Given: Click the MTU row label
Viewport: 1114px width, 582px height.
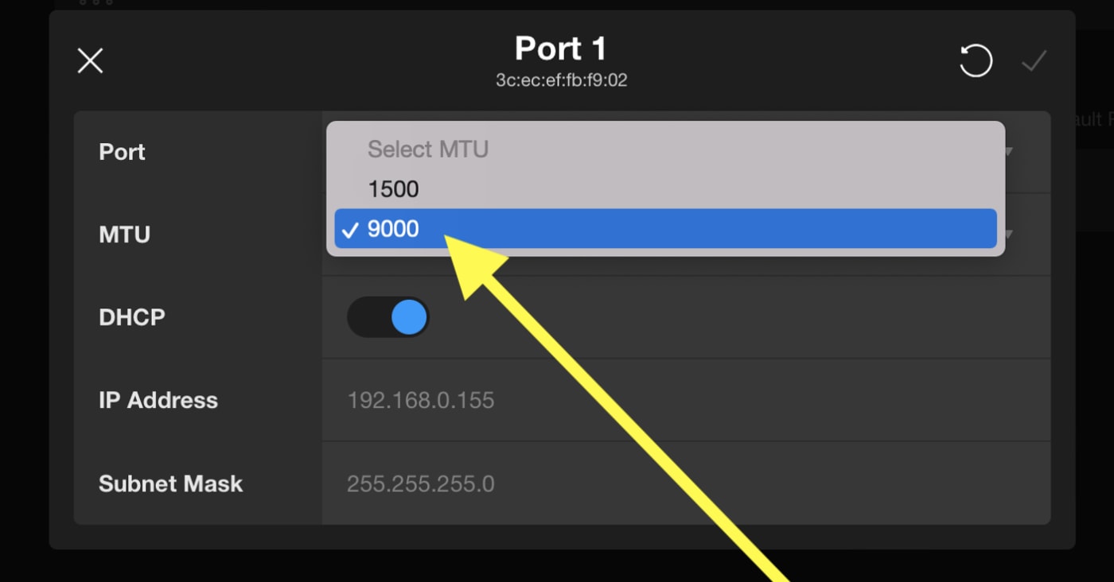Looking at the screenshot, I should pos(124,235).
